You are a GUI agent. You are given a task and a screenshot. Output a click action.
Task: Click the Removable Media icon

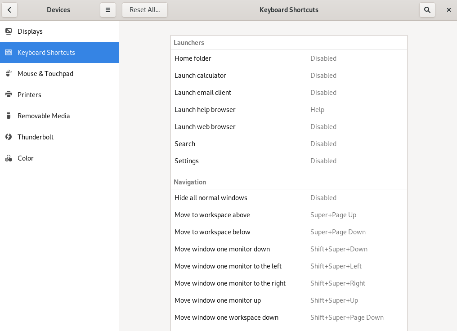coord(8,116)
